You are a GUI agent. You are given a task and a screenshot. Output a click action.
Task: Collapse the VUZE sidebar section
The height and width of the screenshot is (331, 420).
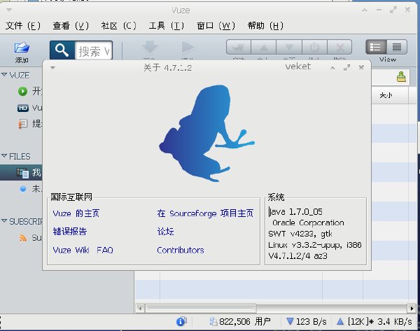pos(4,75)
